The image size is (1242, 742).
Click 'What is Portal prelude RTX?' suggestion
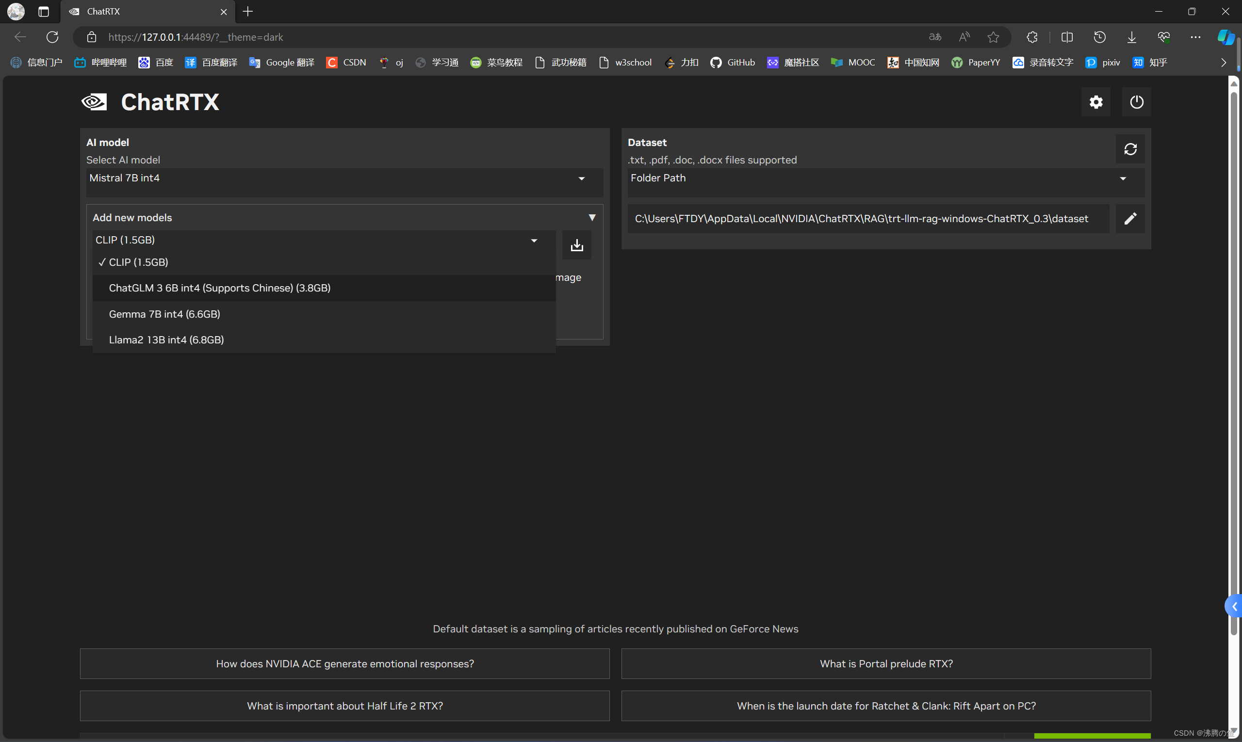(x=886, y=663)
